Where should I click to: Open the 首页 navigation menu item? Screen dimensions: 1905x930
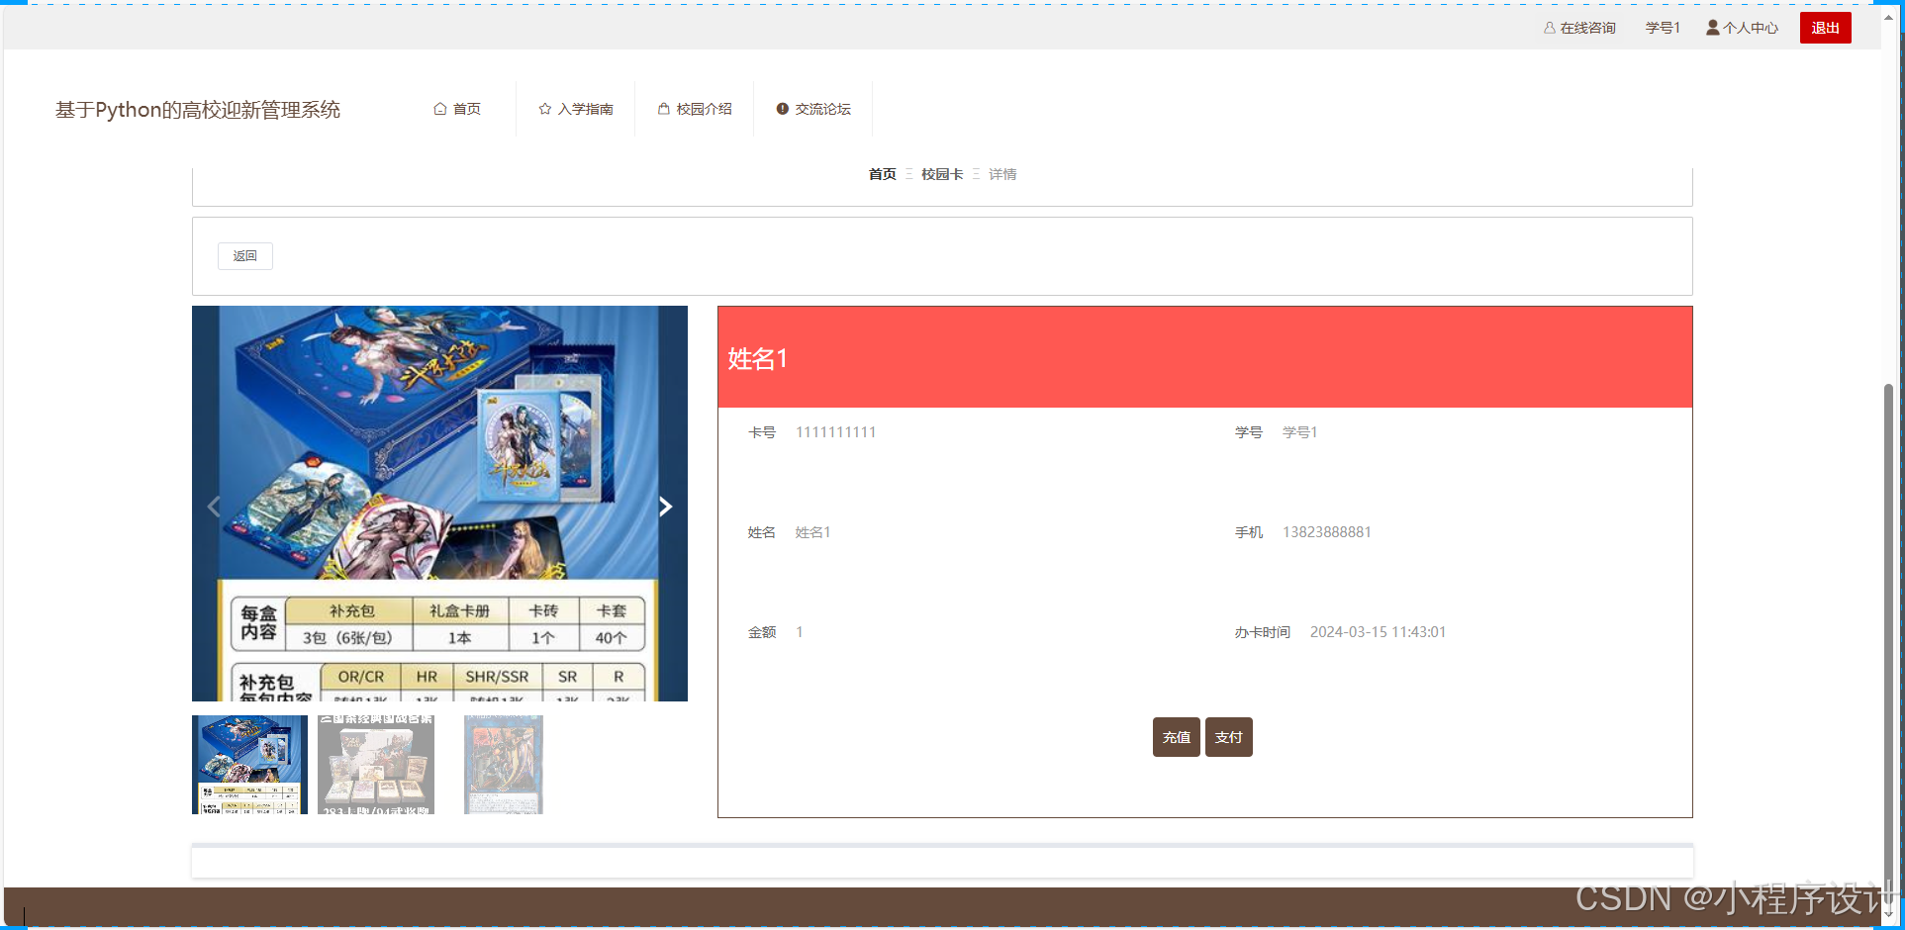[457, 109]
